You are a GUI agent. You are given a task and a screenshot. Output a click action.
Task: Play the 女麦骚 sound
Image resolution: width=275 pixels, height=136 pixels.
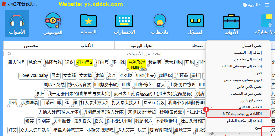coord(70,76)
